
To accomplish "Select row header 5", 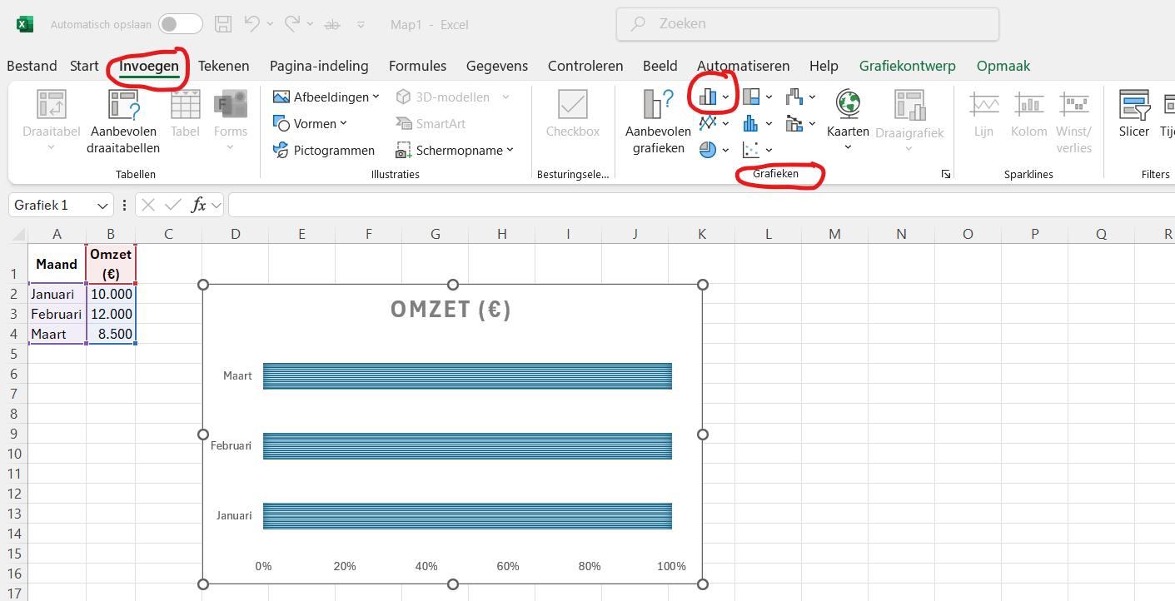I will 14,354.
